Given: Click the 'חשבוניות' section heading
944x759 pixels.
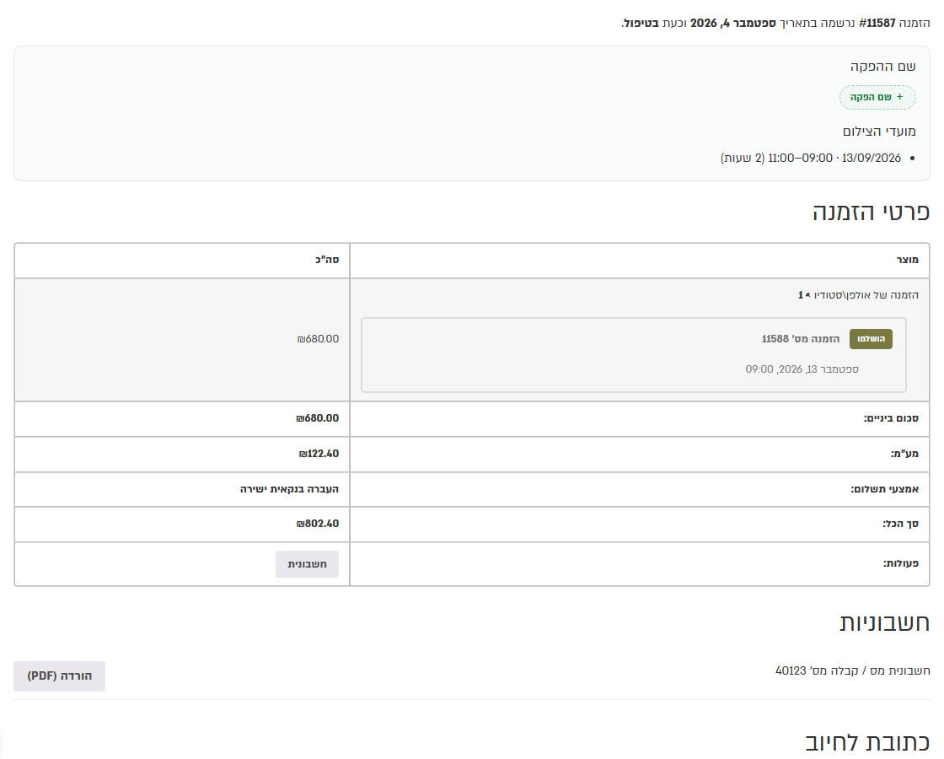Looking at the screenshot, I should 885,622.
